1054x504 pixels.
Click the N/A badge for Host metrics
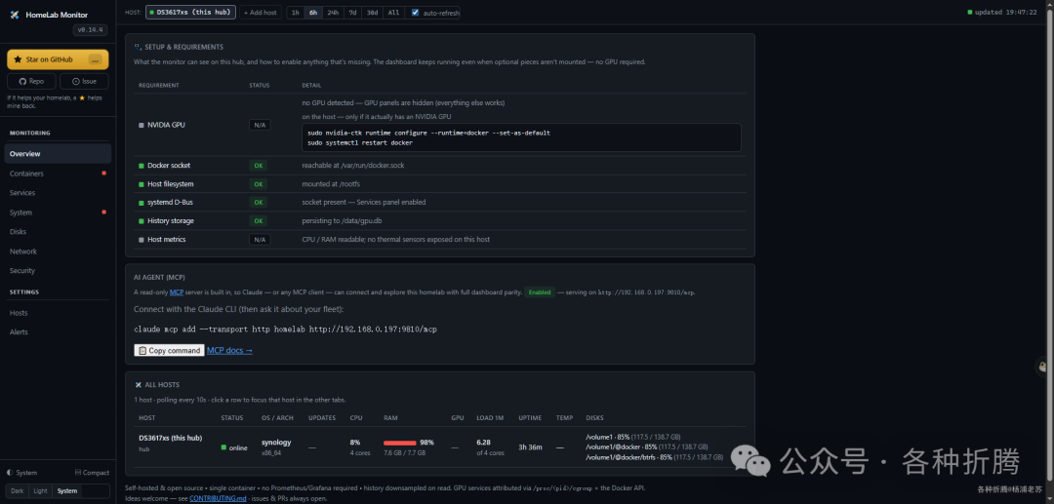(260, 239)
